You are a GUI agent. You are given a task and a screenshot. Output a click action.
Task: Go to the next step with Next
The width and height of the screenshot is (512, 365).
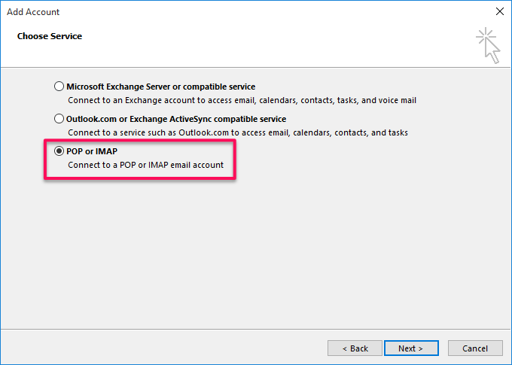click(411, 348)
